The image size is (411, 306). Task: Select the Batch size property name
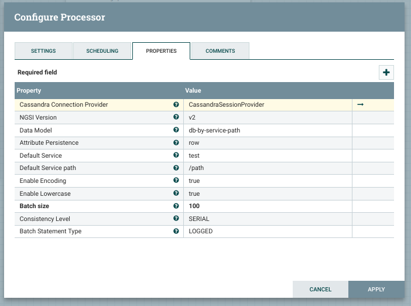(x=35, y=206)
